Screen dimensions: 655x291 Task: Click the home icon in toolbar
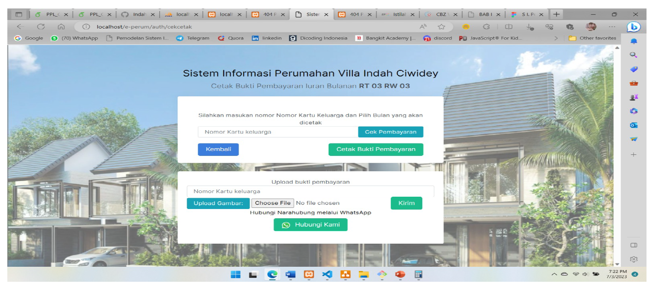pos(61,27)
